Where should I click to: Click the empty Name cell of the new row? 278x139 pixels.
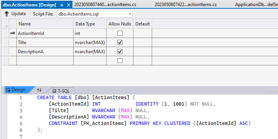45,61
